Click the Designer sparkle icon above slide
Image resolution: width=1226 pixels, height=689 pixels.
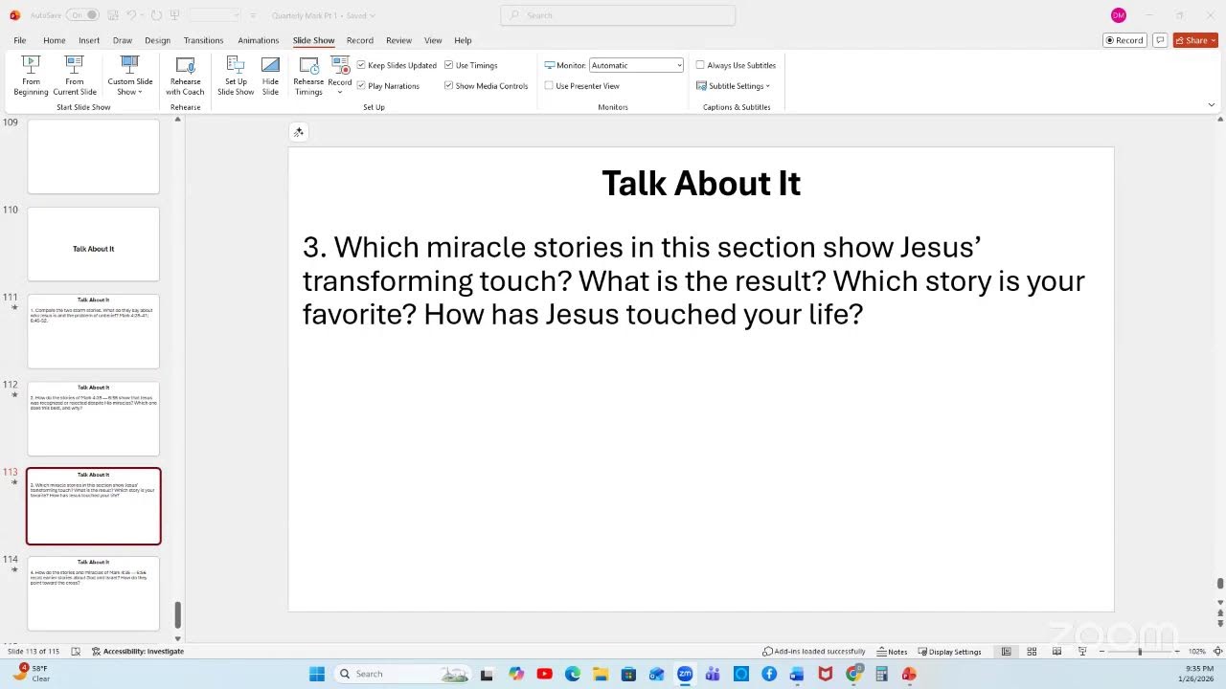point(299,132)
